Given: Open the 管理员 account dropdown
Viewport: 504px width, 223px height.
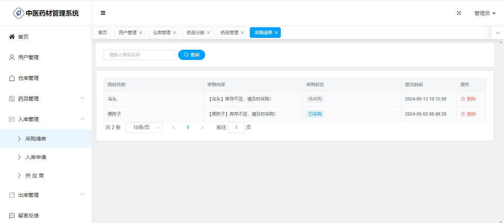Looking at the screenshot, I should coord(484,13).
